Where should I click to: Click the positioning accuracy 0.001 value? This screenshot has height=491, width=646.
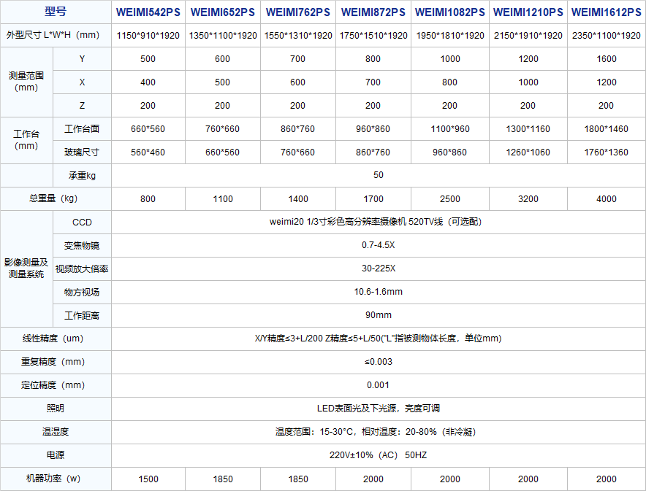(x=379, y=385)
